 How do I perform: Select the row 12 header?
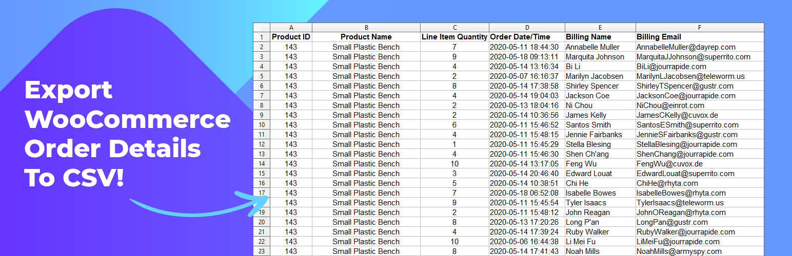point(262,144)
